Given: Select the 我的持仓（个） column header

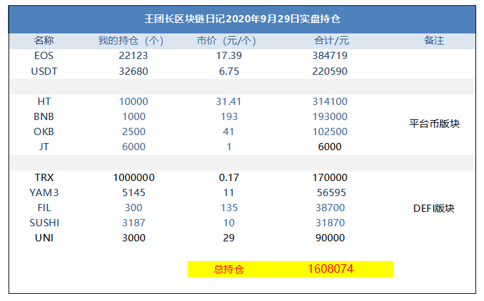Looking at the screenshot, I should pos(131,41).
